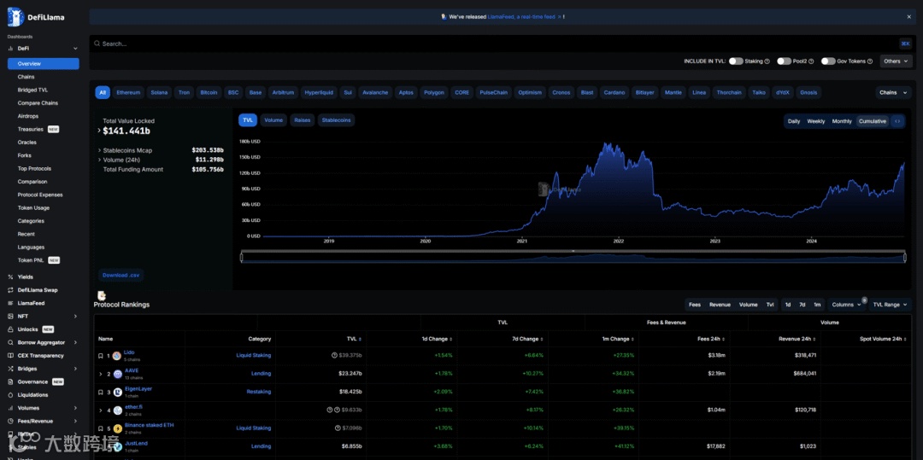Viewport: 923px width, 460px height.
Task: Click the CEX Transparency book icon
Action: tap(10, 355)
